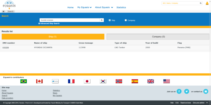211x105 pixels.
Task: Click the Panama (PAN) flag cell
Action: (x=184, y=48)
